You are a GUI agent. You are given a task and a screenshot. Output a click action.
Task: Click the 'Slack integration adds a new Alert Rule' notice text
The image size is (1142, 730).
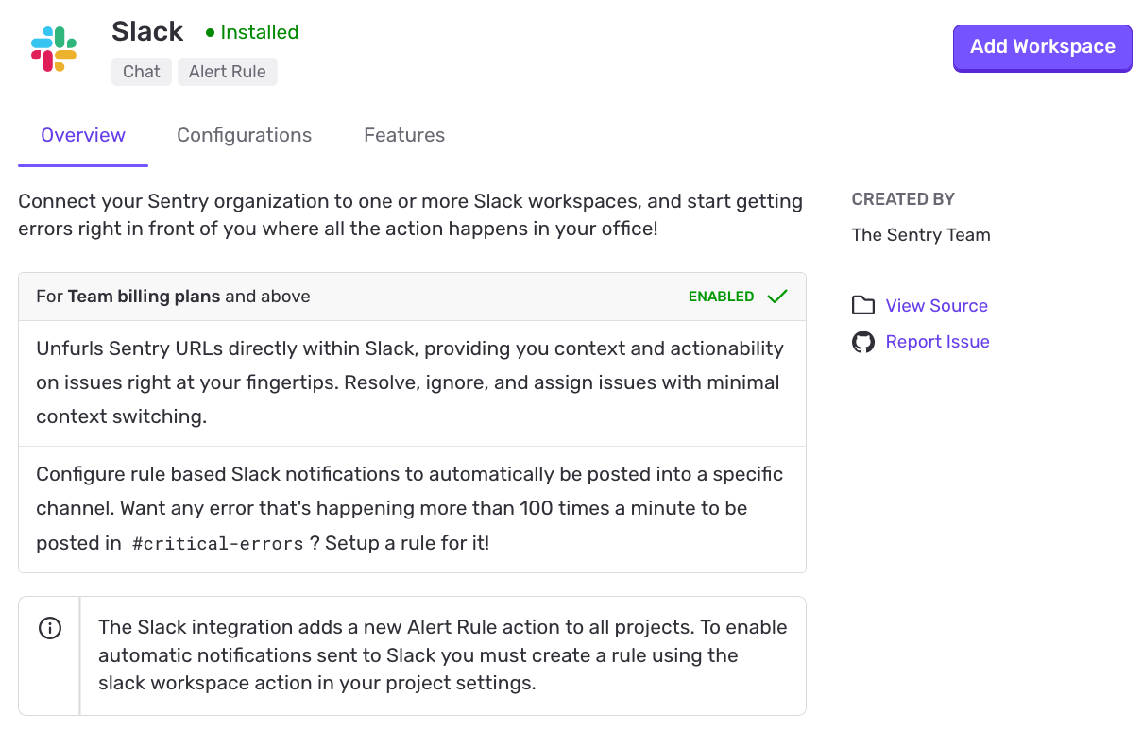(x=442, y=654)
